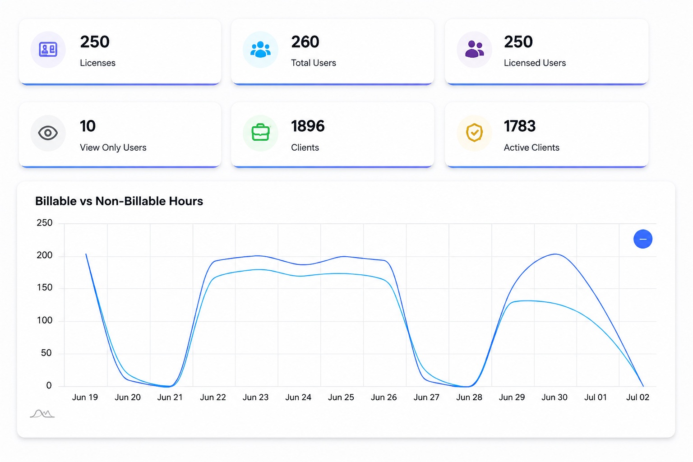The image size is (693, 462).
Task: Click the 200 y-axis label
Action: [45, 255]
